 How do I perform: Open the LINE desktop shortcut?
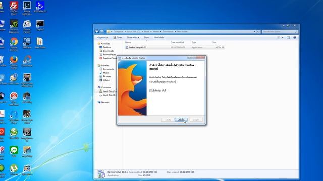pos(14,152)
